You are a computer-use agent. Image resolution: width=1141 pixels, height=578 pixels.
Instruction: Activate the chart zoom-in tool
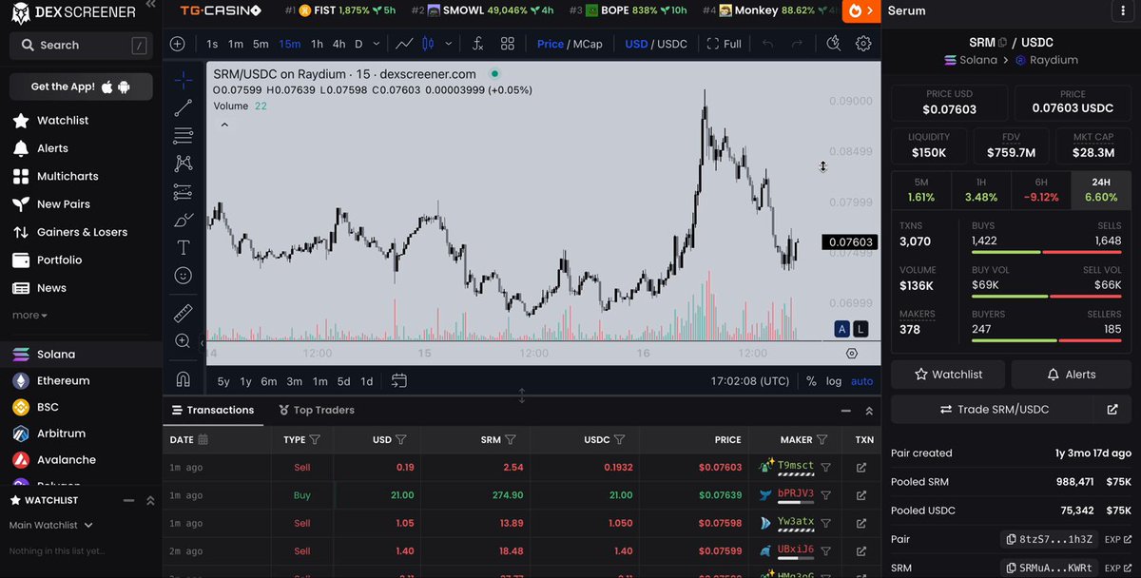pos(184,341)
